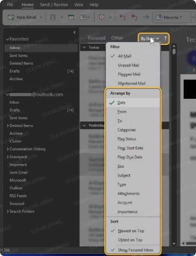The height and width of the screenshot is (256, 196).
Task: Open Drafts folder in Favorites
Action: point(14,71)
